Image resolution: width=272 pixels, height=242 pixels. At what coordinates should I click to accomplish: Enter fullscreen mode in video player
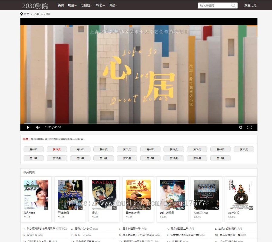249,127
